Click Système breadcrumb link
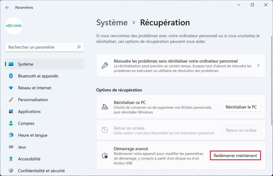Viewport: 273px width, 176px height. point(112,22)
